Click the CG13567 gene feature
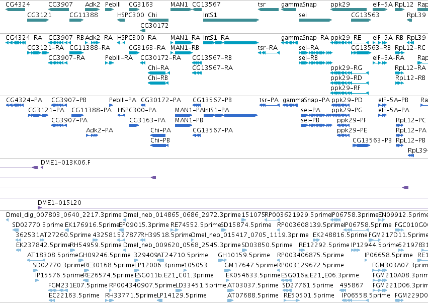 coord(197,10)
